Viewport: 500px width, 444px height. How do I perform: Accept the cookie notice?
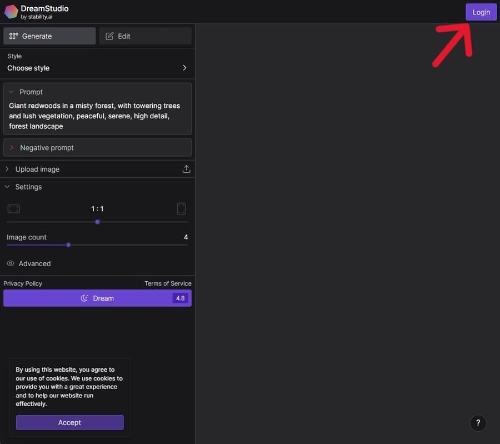point(70,422)
